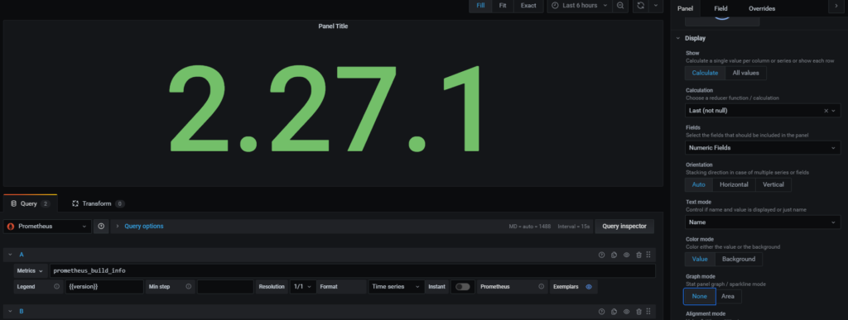Select Fit view mode
Screen dimensions: 848x320
click(503, 6)
